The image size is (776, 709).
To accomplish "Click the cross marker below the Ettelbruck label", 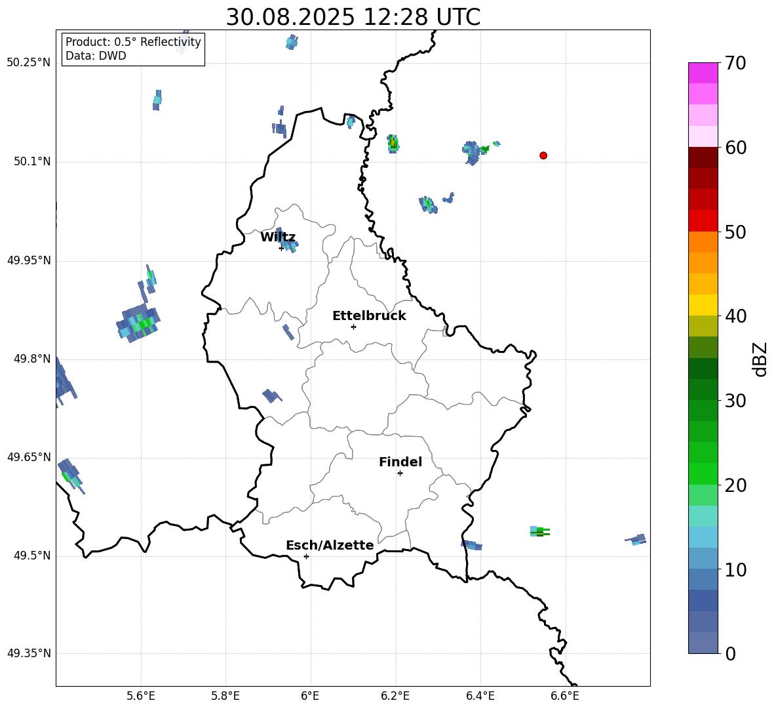I will tap(353, 327).
